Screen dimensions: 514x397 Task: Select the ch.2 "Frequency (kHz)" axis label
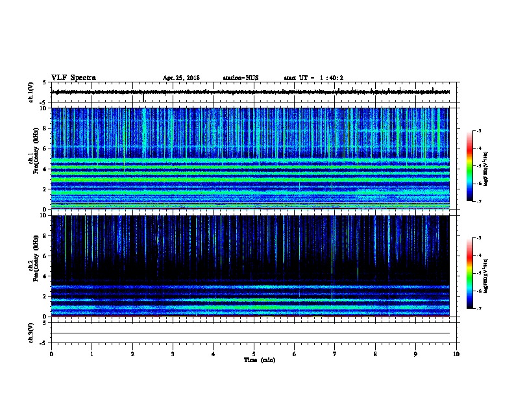[x=36, y=258]
